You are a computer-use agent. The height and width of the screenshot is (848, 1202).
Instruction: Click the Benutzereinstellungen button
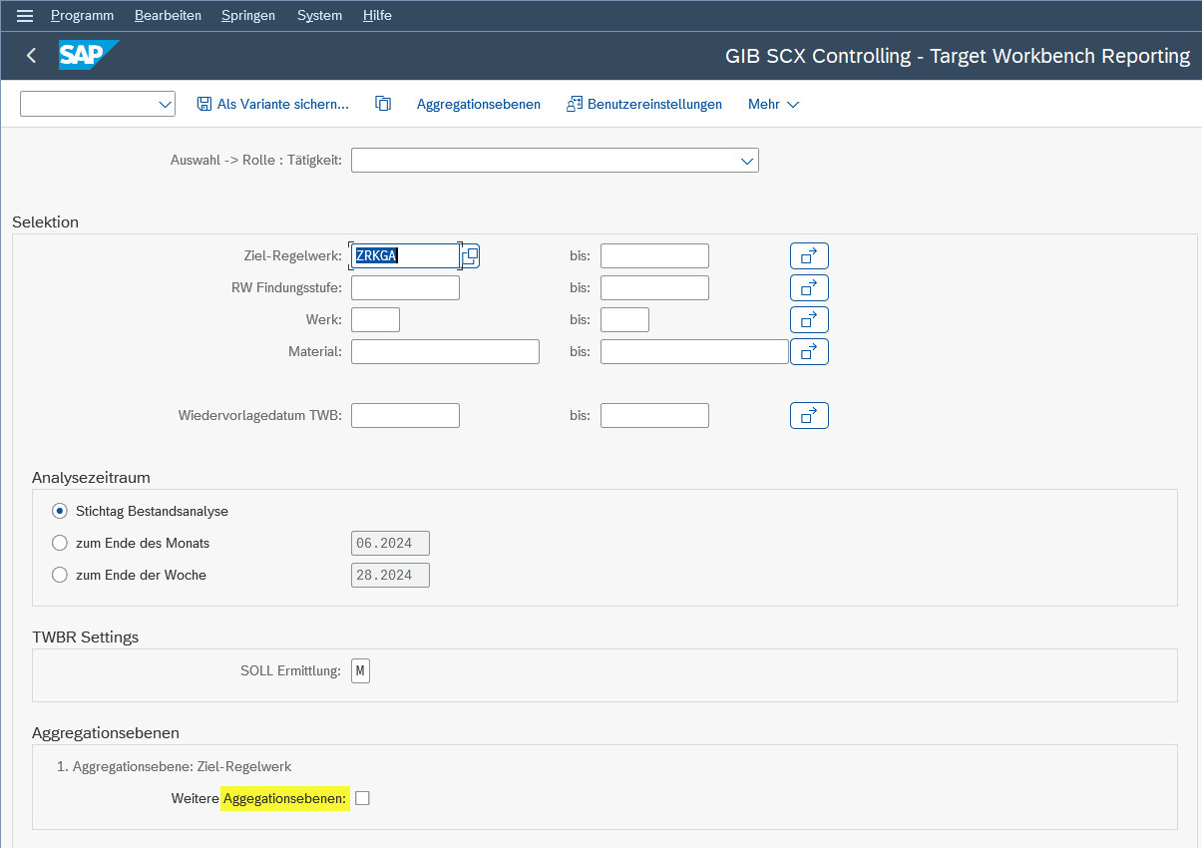tap(644, 104)
